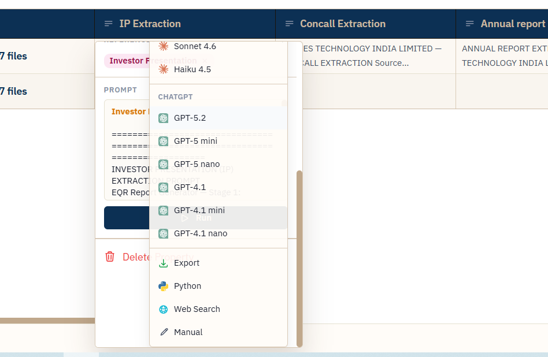Click the OpenAI icon beside GPT-4.1 nano
The height and width of the screenshot is (357, 548).
[x=163, y=233]
